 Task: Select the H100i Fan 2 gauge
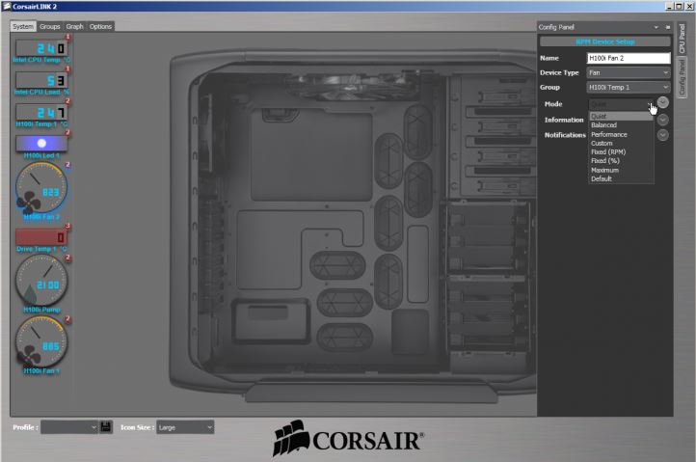pos(41,188)
